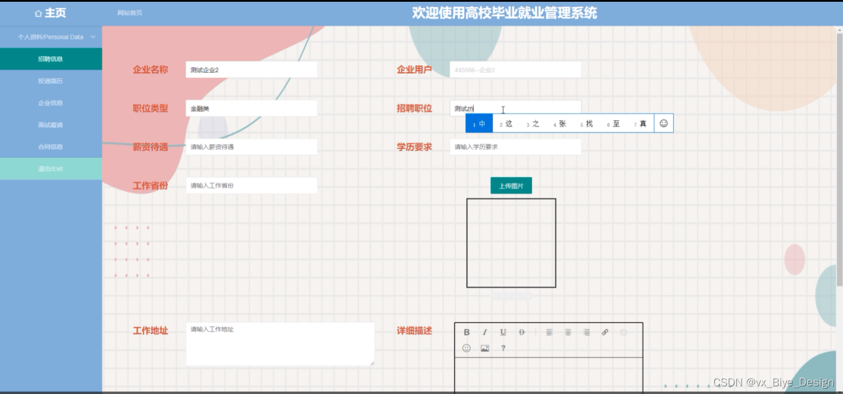Insert an image in the editor
The image size is (843, 394).
click(485, 348)
